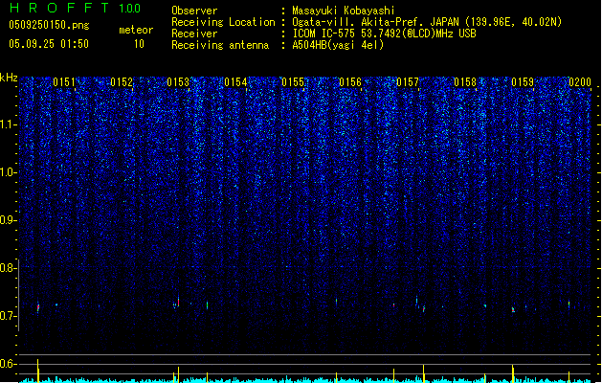This screenshot has width=602, height=383.
Task: Select the ICOM IC-575 53.7492 MHz USB value
Action: pyautogui.click(x=384, y=34)
